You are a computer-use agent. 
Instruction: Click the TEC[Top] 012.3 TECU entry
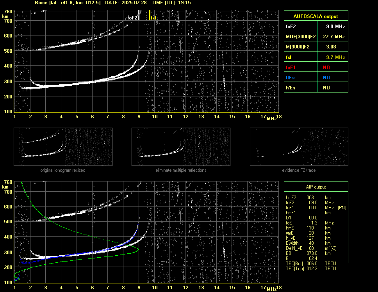(311, 269)
